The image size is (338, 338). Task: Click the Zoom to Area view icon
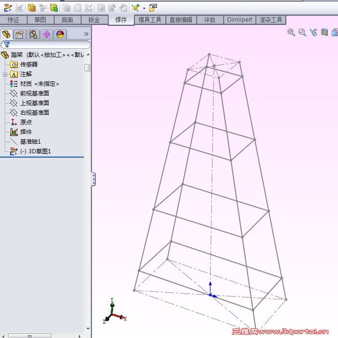click(302, 32)
